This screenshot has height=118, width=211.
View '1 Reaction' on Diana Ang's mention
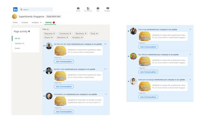pyautogui.click(x=142, y=43)
